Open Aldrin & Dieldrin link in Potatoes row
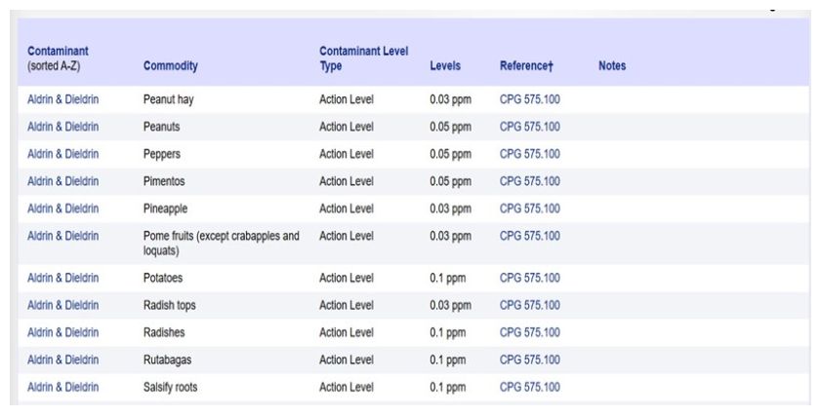 coord(62,278)
